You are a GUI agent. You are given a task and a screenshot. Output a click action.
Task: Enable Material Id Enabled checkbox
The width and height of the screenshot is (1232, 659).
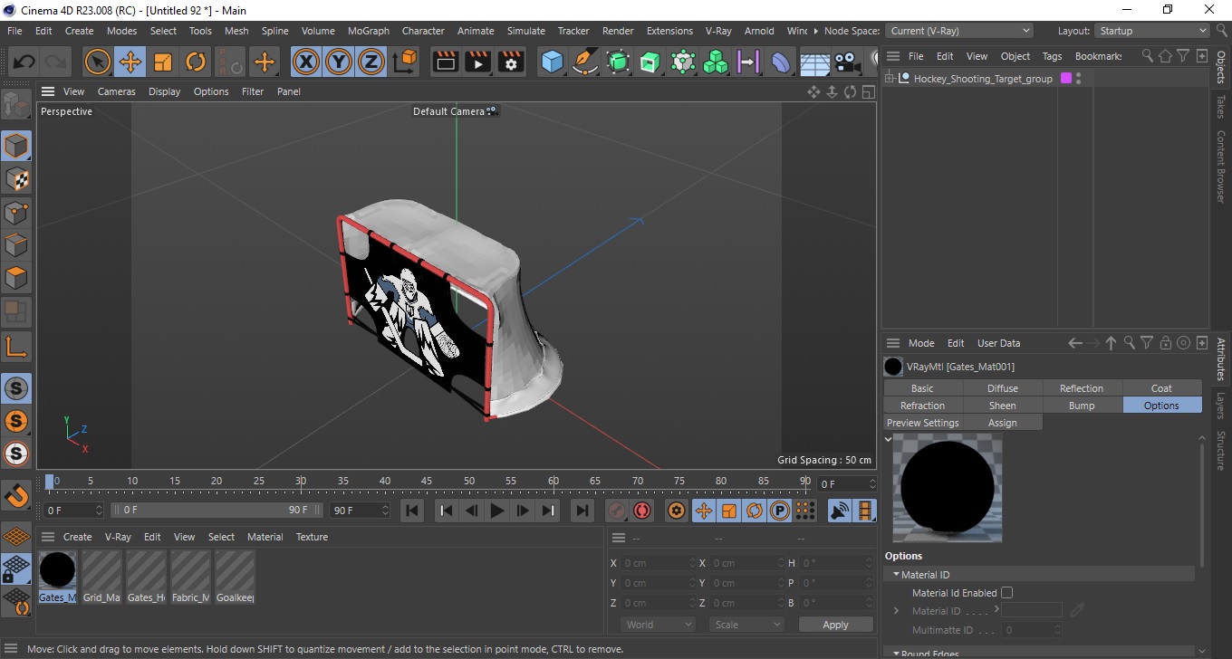(x=1007, y=593)
